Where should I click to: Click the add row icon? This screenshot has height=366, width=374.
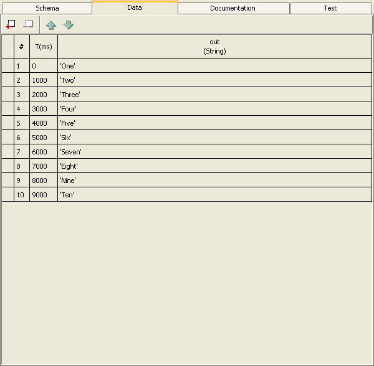point(10,25)
